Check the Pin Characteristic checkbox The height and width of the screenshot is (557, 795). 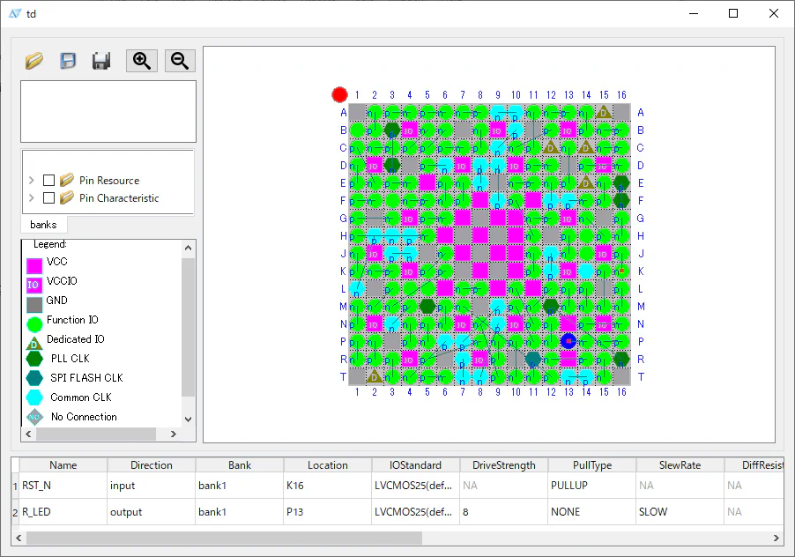(x=49, y=198)
